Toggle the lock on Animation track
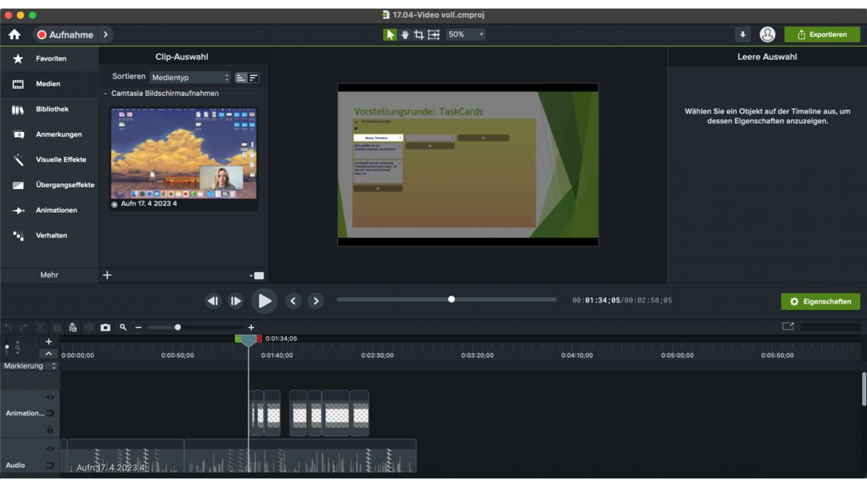This screenshot has height=487, width=867. [x=50, y=430]
